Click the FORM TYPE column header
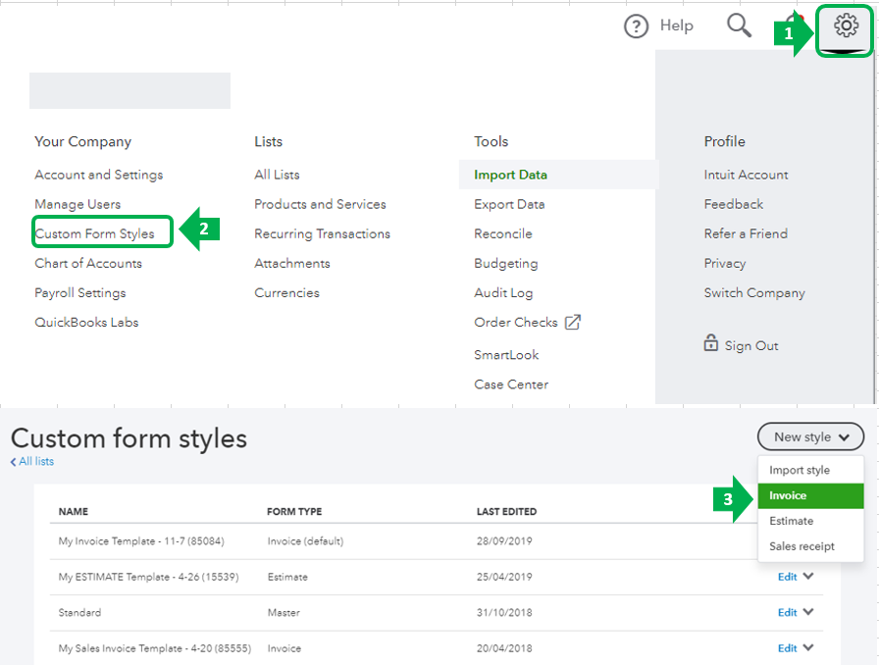Viewport: 879px width, 665px height. pos(294,511)
